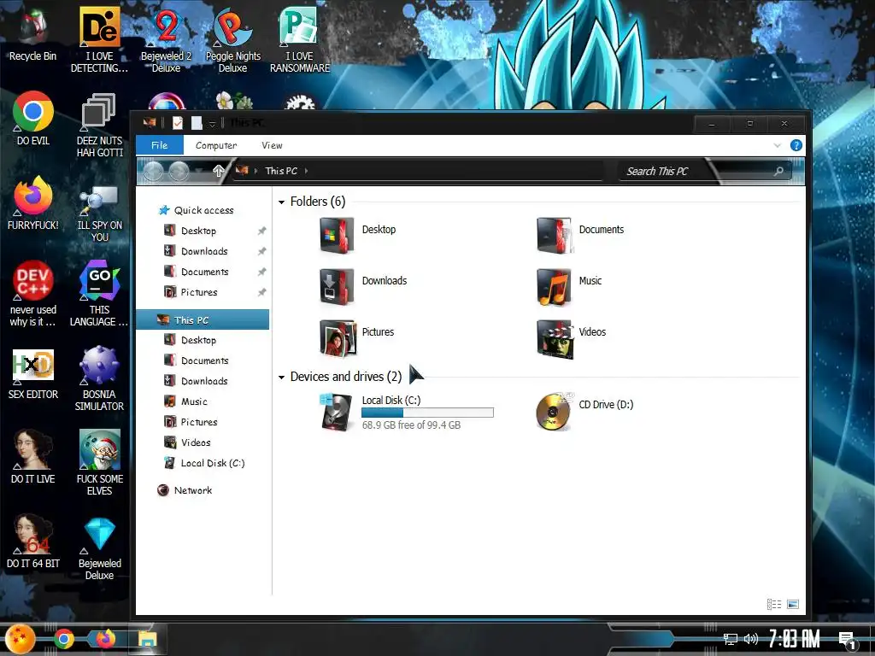Image resolution: width=875 pixels, height=656 pixels.
Task: Switch to large icons view layout button
Action: point(793,604)
